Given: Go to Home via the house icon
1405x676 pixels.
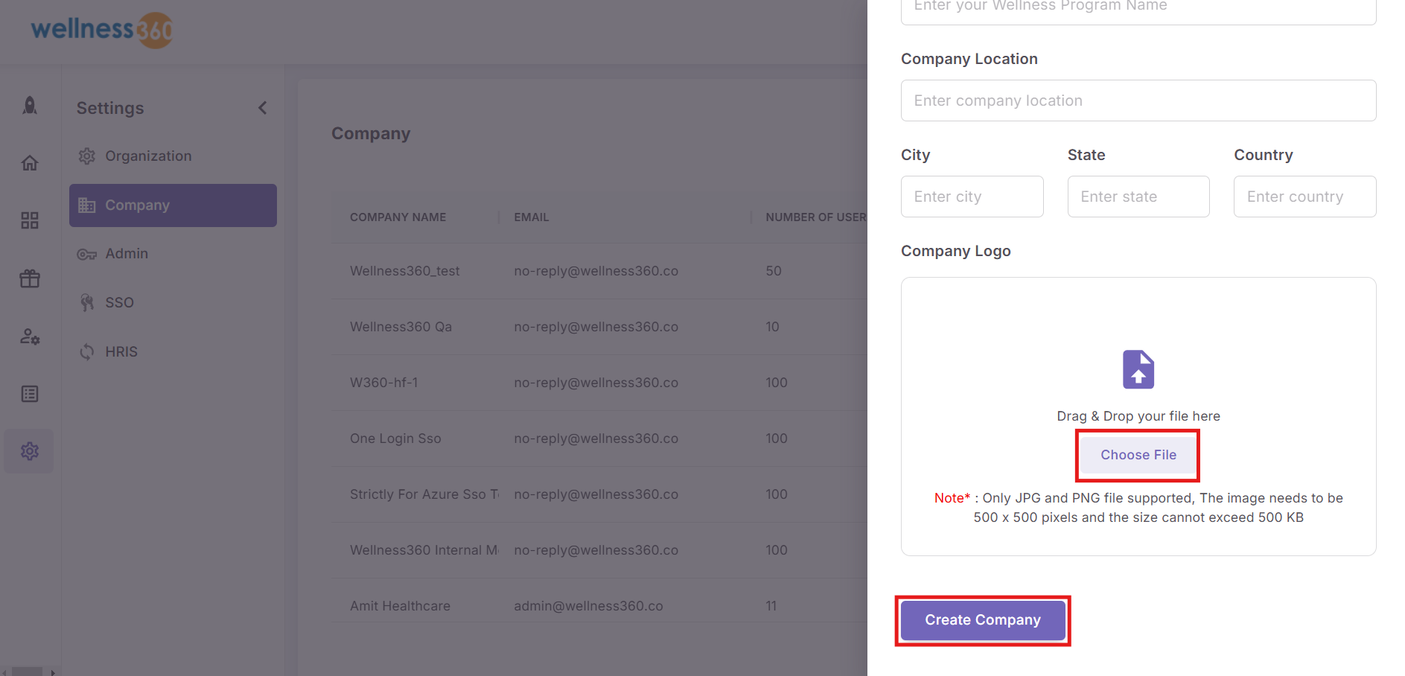Looking at the screenshot, I should (x=30, y=163).
